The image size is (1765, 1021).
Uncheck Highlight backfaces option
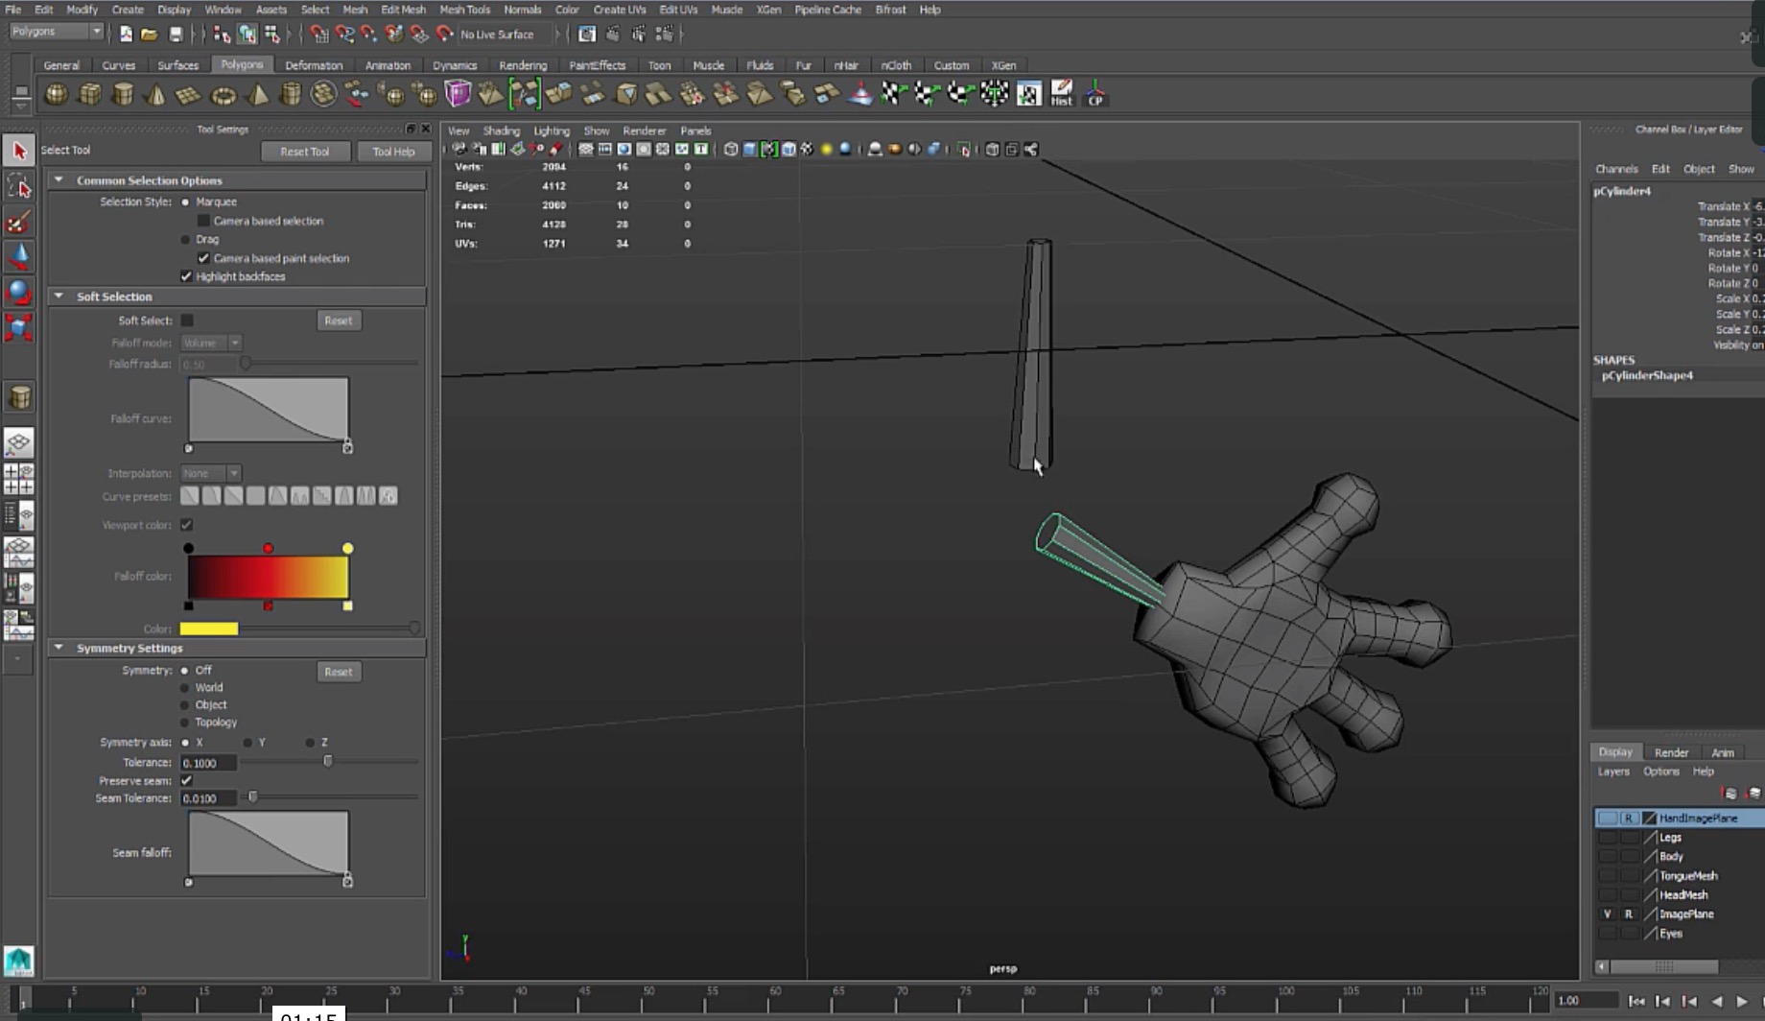186,276
